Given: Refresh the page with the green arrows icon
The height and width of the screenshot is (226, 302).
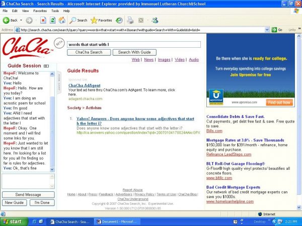Looking at the screenshot, I should (x=52, y=20).
